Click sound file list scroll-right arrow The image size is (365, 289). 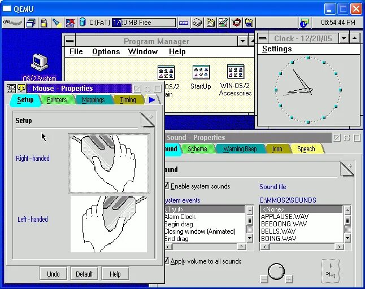pos(339,247)
